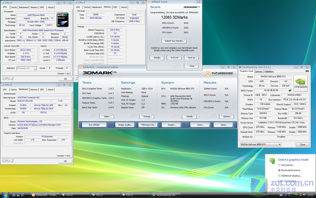Click the network tray icon with red X
316x198 pixels.
click(x=301, y=195)
